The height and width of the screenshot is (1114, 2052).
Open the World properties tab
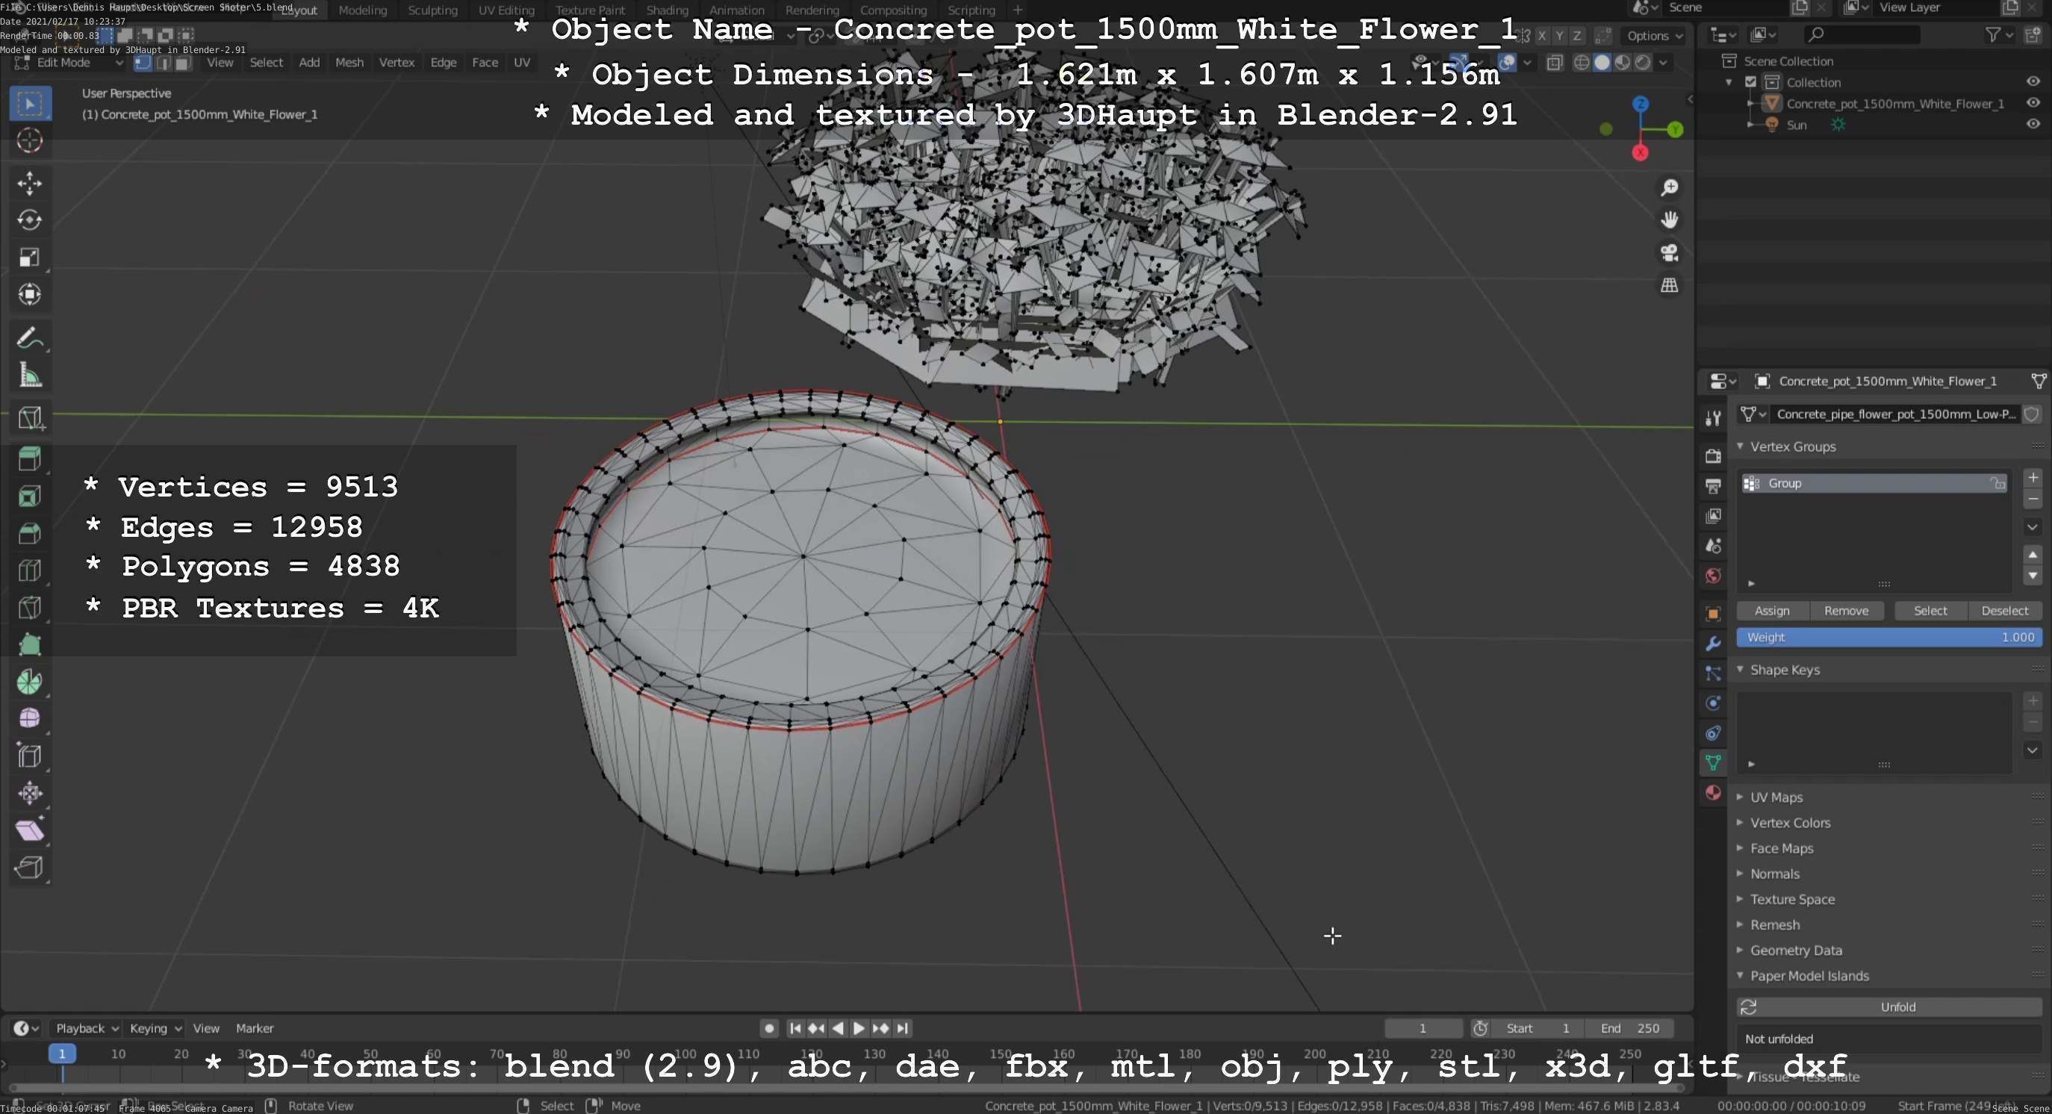[1713, 576]
